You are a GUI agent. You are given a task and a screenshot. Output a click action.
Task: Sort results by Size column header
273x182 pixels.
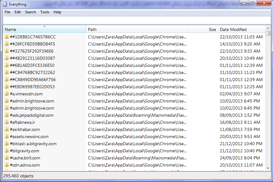coord(203,29)
